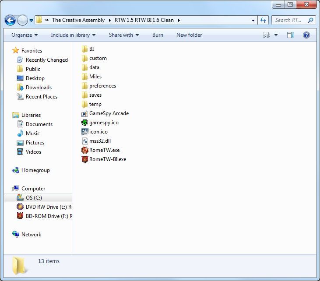The width and height of the screenshot is (320, 281).
Task: Select the RomeTW.exe application icon
Action: point(85,150)
